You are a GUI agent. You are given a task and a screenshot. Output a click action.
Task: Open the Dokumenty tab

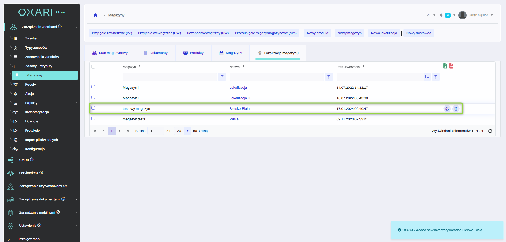(x=155, y=53)
